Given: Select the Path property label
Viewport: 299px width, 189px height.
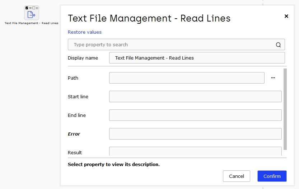Looking at the screenshot, I should coord(73,78).
